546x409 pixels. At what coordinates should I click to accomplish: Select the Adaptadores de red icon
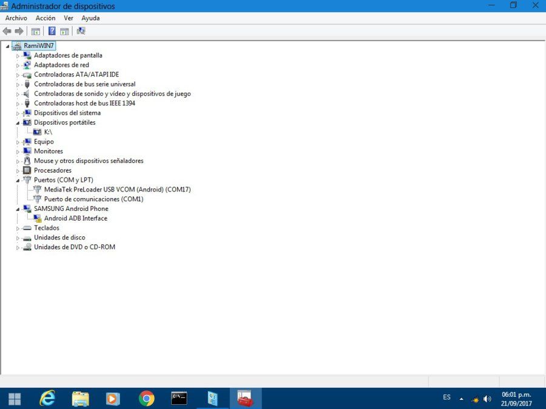click(27, 65)
